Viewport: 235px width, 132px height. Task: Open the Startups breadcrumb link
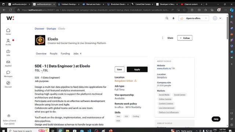(x=51, y=29)
